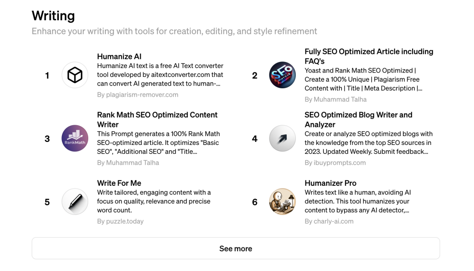The image size is (474, 271).
Task: Click the Humanize AI cube icon
Action: 75,75
